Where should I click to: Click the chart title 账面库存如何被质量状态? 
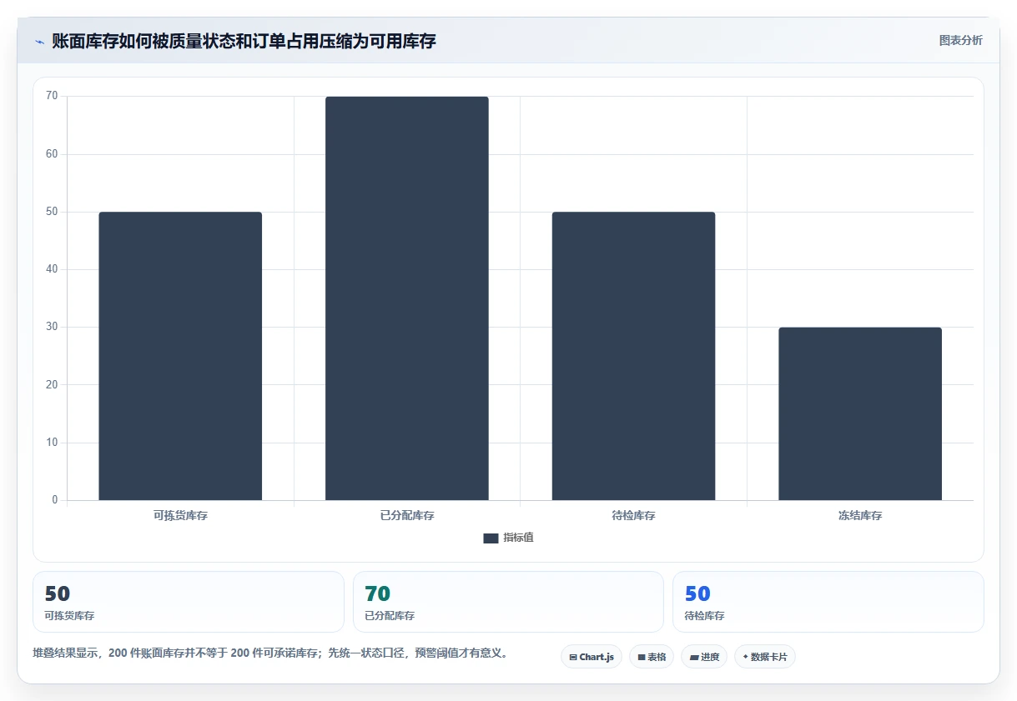click(244, 41)
